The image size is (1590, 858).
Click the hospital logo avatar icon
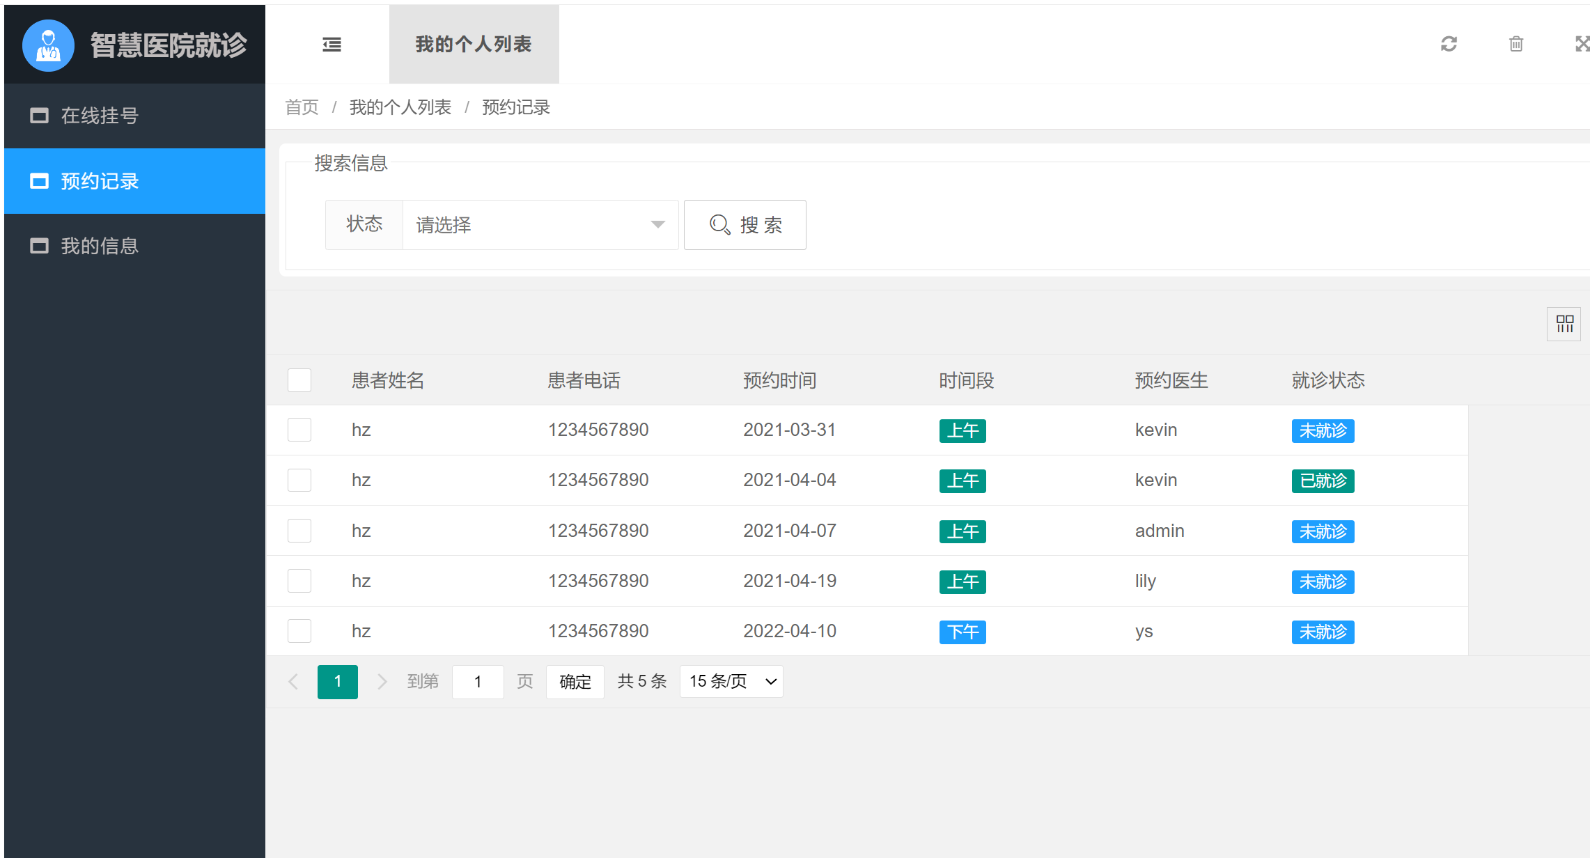coord(48,45)
